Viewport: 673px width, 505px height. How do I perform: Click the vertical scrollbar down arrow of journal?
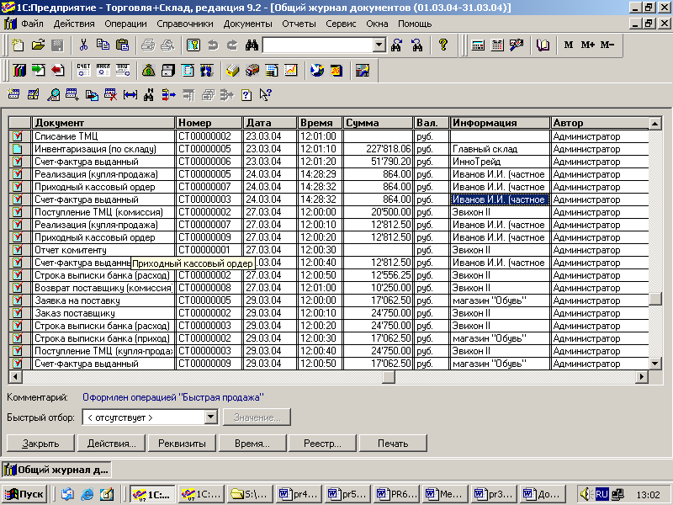point(656,363)
